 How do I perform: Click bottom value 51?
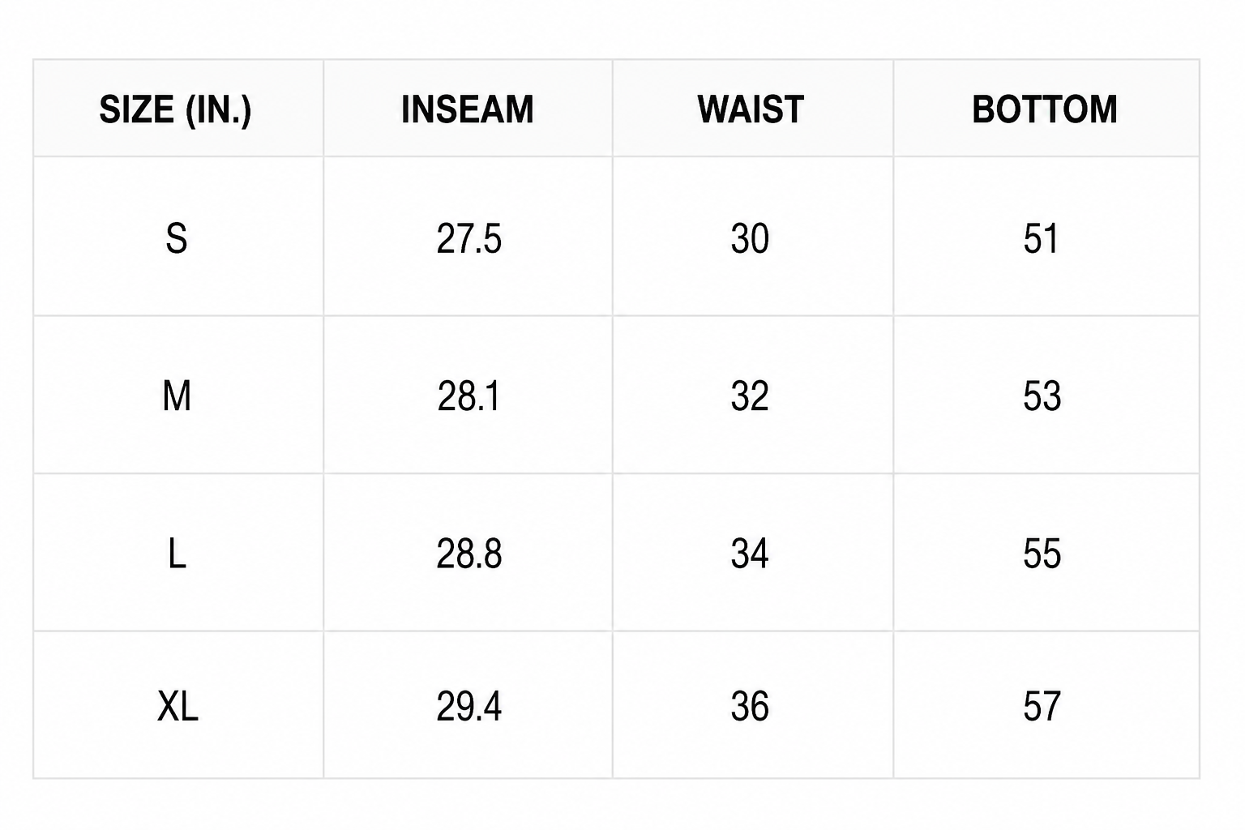[1042, 239]
